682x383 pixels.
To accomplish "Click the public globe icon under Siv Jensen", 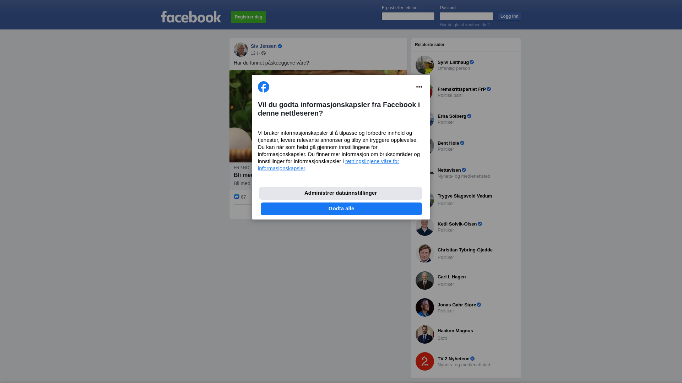I will pyautogui.click(x=264, y=53).
